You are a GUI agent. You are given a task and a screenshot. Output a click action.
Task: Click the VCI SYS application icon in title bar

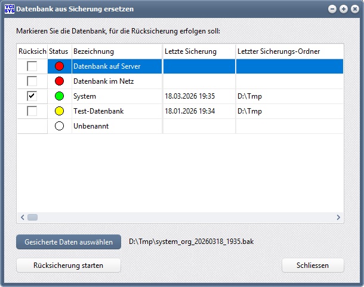tap(10, 9)
